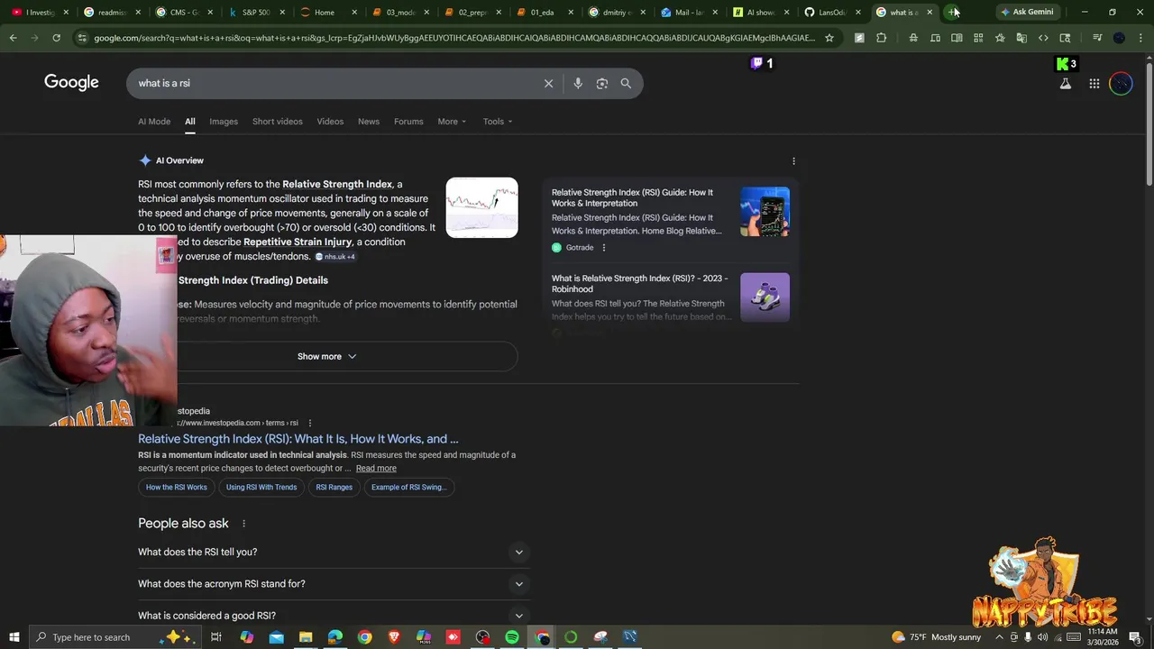The image size is (1154, 649).
Task: Switch to Short videos tab
Action: (x=278, y=122)
